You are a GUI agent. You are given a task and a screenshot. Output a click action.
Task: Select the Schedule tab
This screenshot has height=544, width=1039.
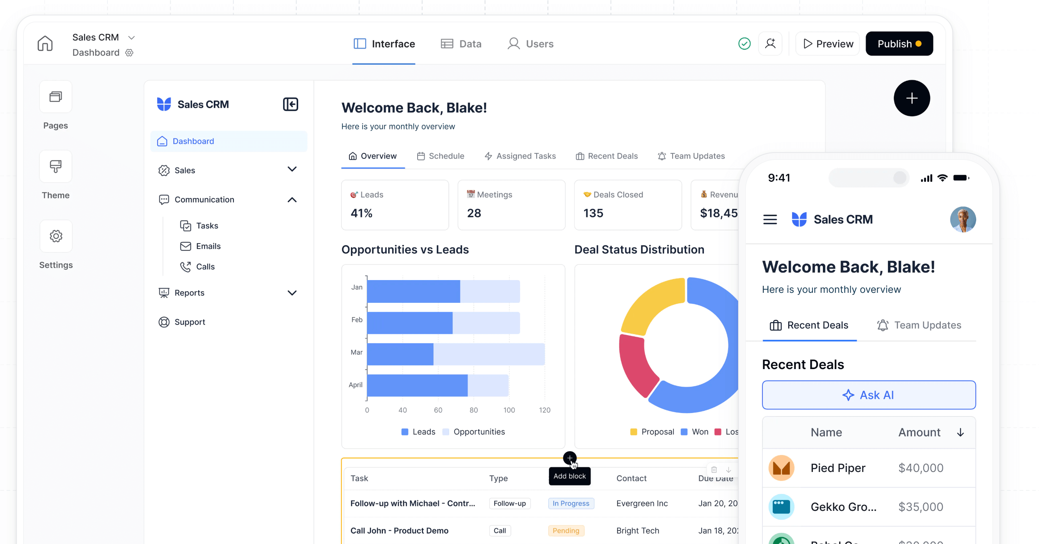tap(440, 156)
